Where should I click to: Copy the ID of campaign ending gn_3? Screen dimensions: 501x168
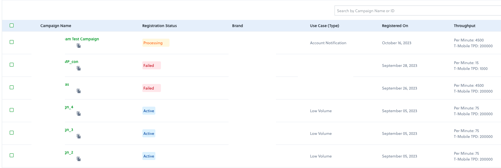click(79, 136)
